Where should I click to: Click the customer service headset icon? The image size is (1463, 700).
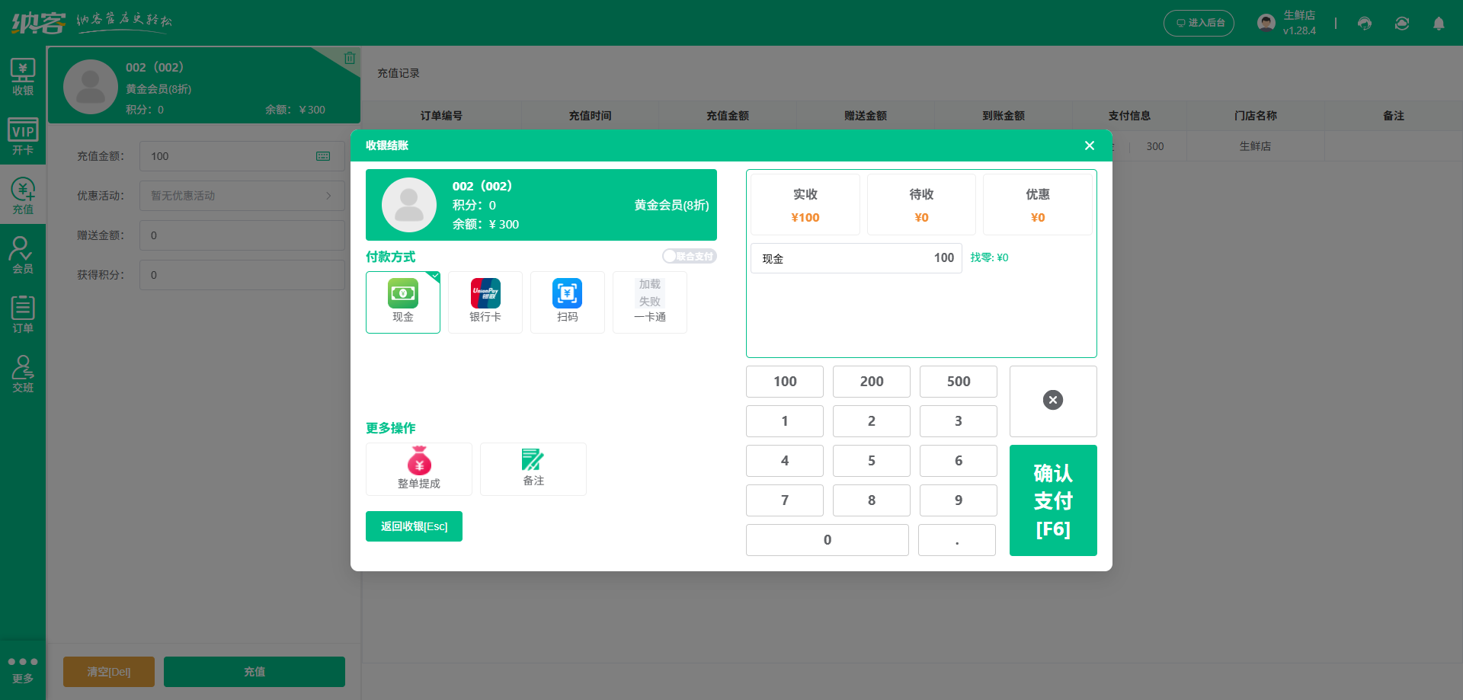pyautogui.click(x=1364, y=24)
